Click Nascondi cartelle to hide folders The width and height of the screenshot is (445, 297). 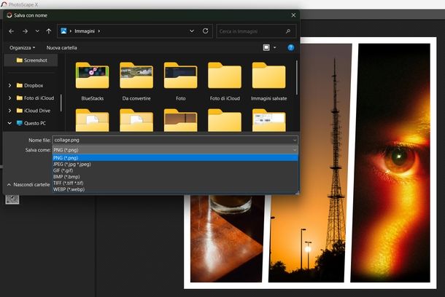tap(28, 185)
